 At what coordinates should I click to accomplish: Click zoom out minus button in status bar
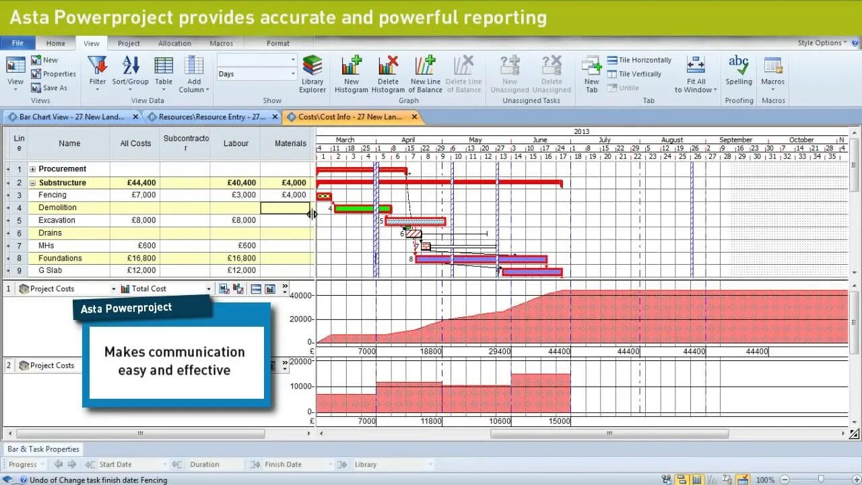(783, 480)
